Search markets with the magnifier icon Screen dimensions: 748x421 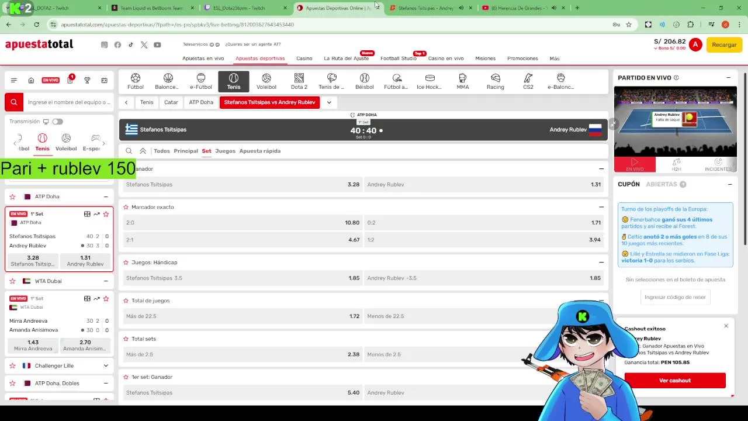[x=129, y=151]
